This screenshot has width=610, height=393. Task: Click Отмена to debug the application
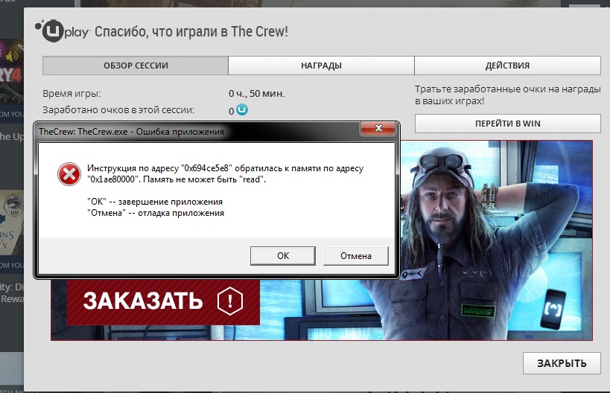point(355,256)
